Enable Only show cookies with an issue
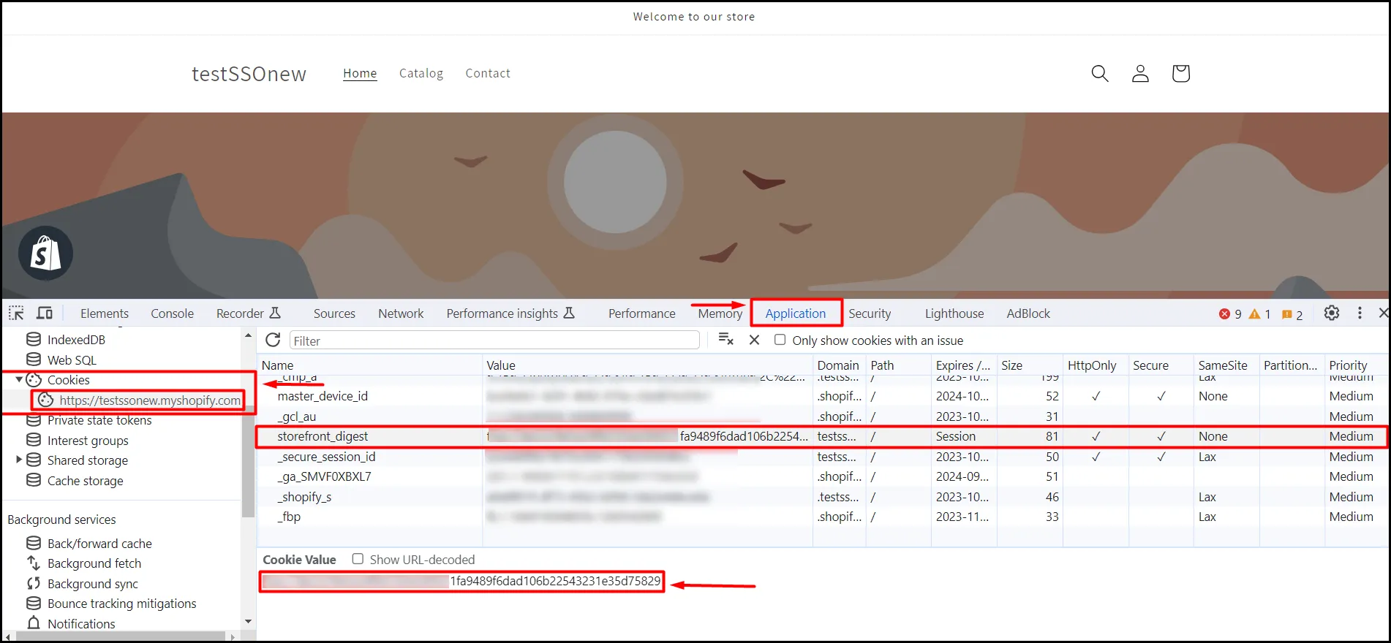The image size is (1391, 643). click(780, 340)
